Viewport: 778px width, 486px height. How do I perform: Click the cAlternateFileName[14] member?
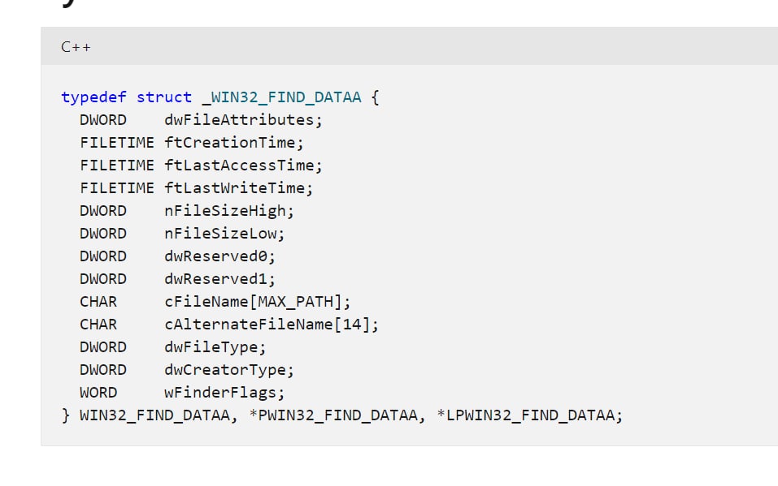pyautogui.click(x=271, y=325)
